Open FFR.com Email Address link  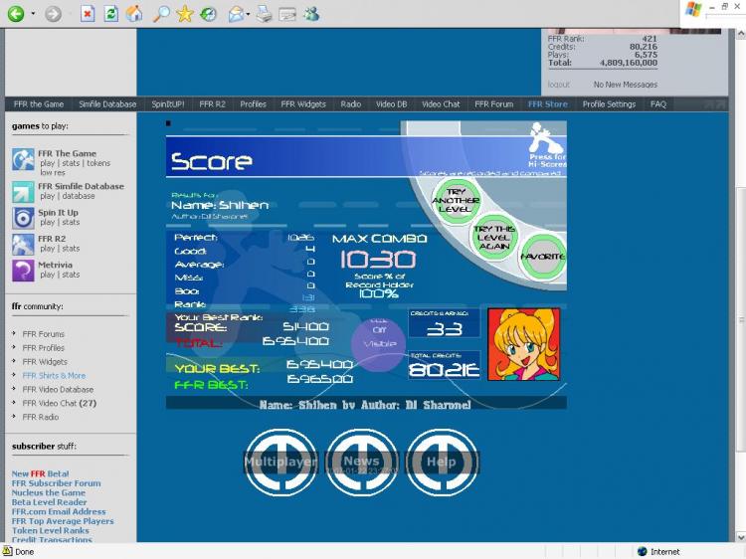(x=59, y=512)
